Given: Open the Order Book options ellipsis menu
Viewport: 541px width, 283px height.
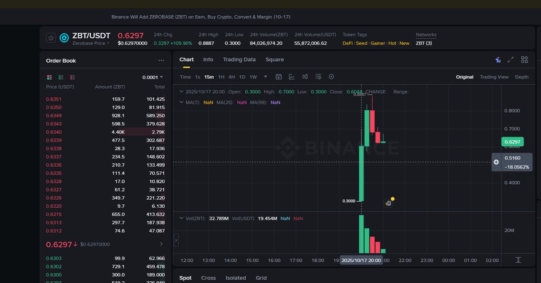Looking at the screenshot, I should coord(161,60).
